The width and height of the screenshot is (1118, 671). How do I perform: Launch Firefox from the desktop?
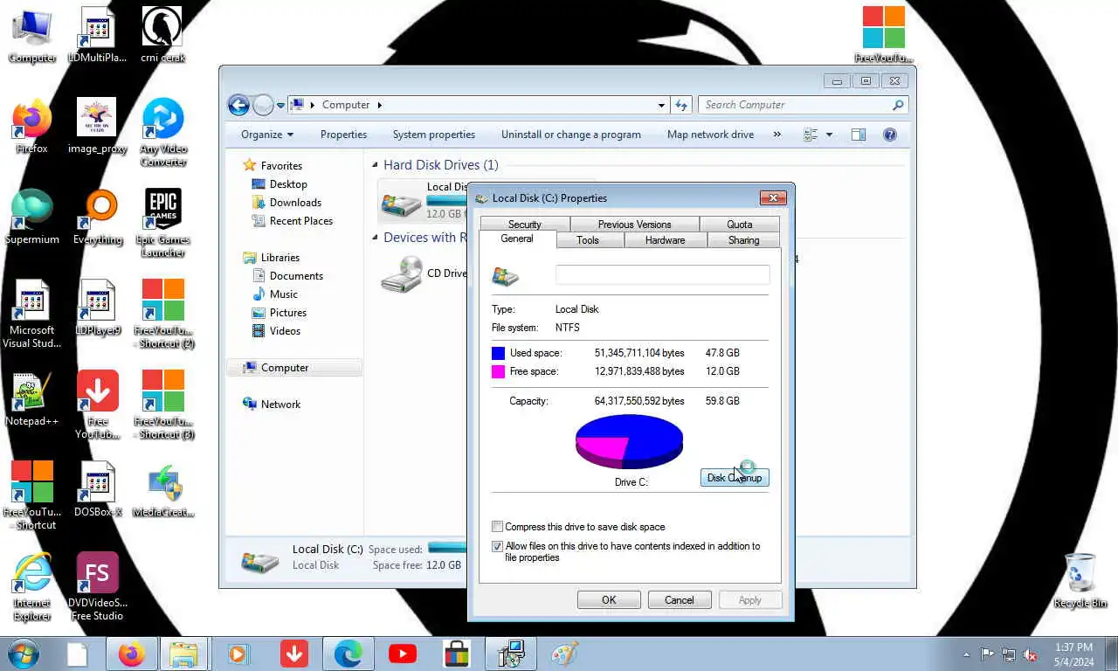click(x=32, y=127)
